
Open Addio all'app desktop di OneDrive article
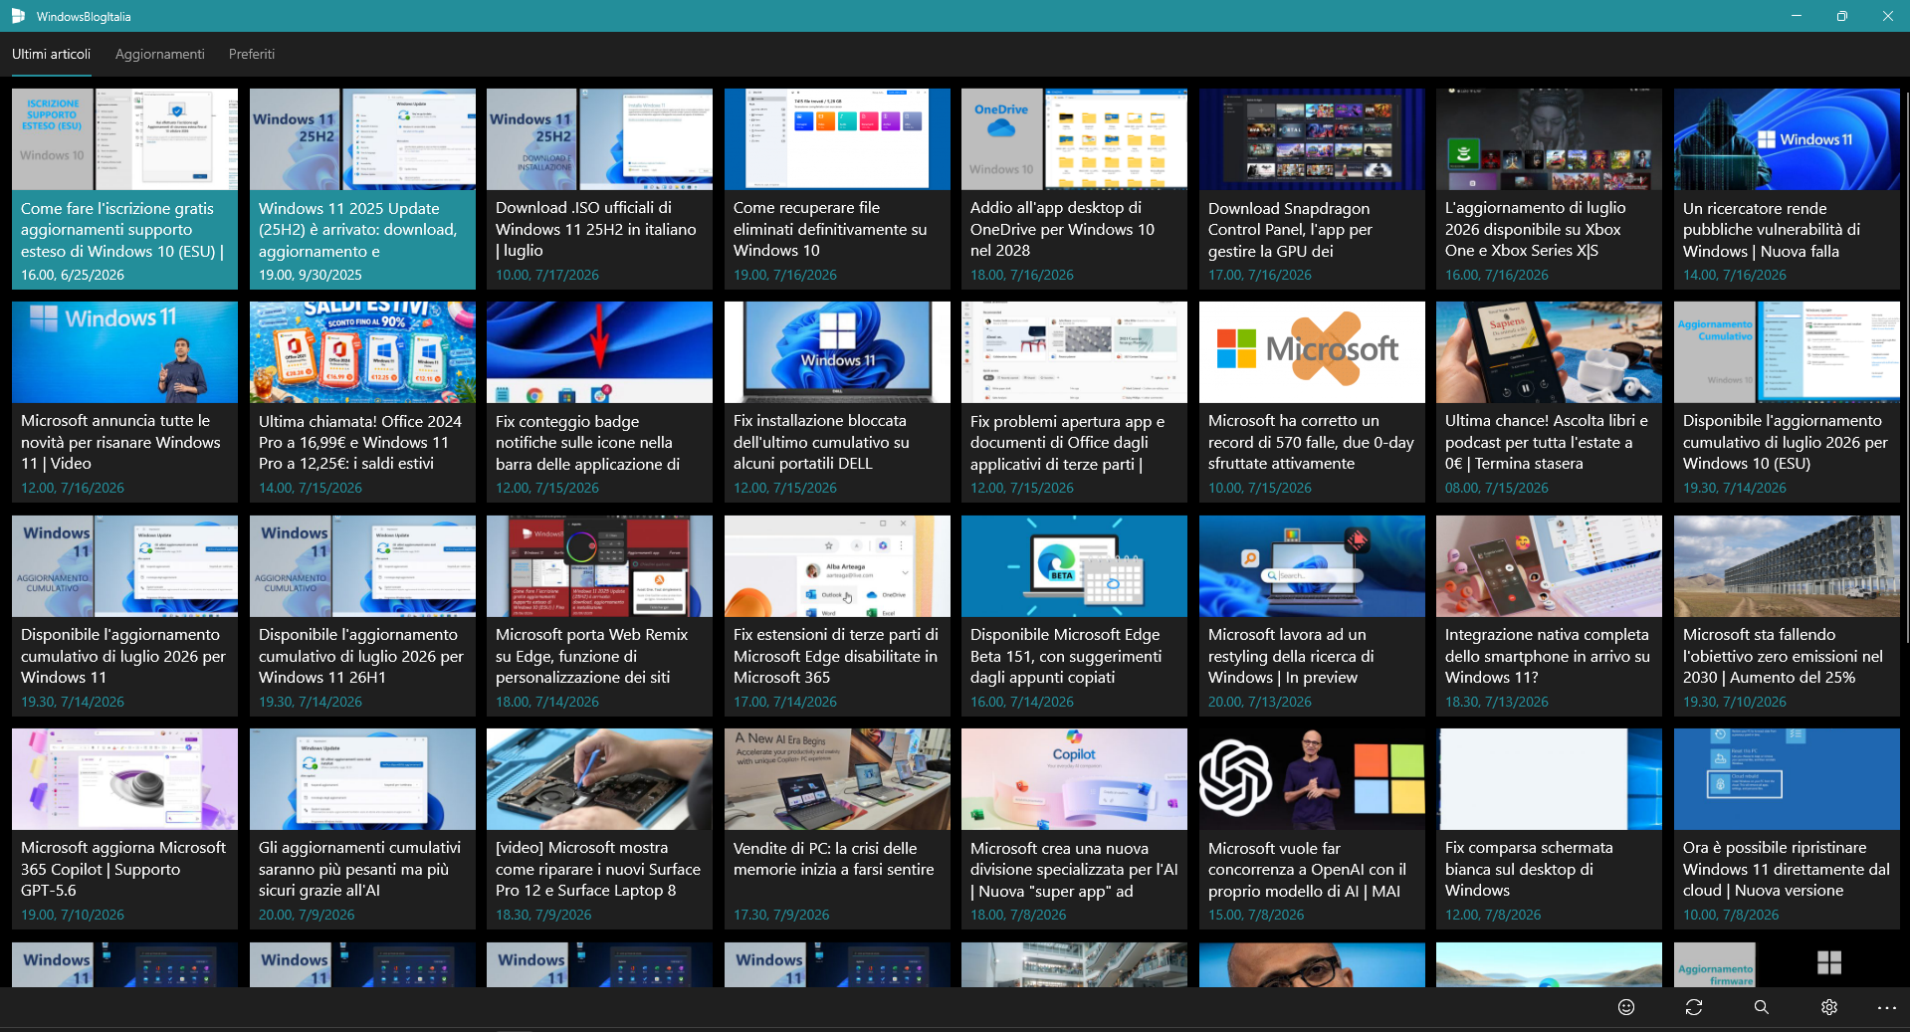pyautogui.click(x=1074, y=189)
